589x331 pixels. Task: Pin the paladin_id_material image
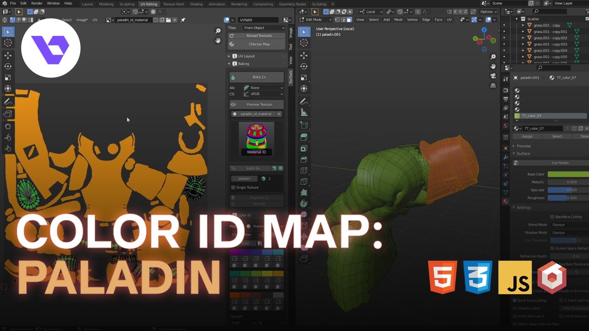[x=183, y=20]
